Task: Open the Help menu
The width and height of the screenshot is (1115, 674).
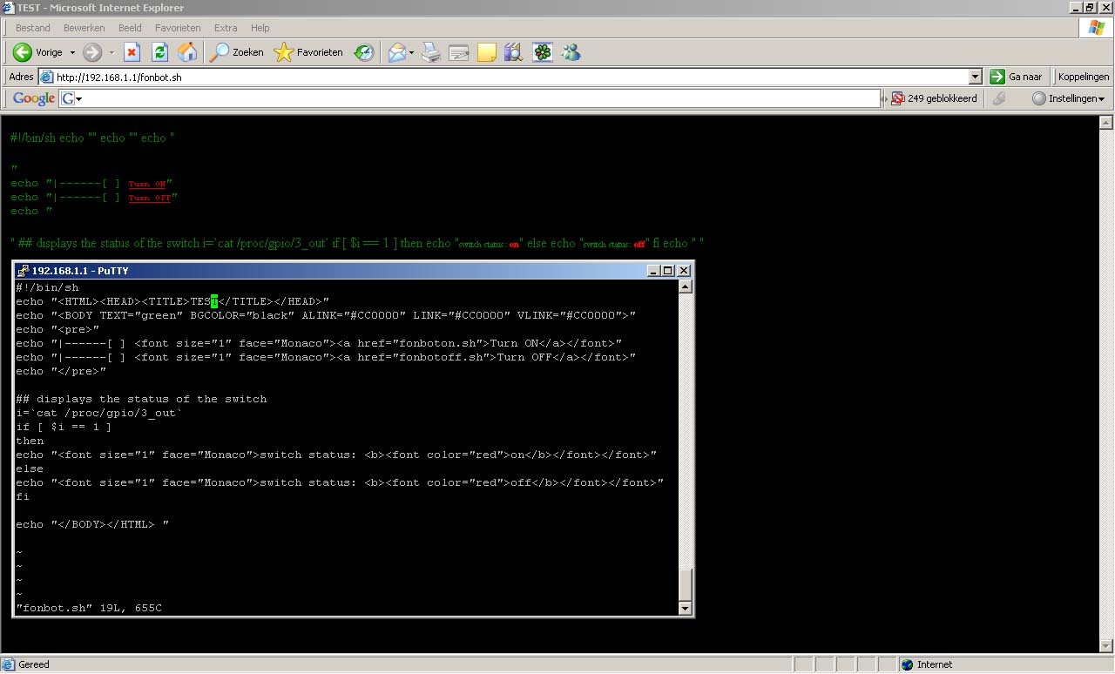Action: 260,28
